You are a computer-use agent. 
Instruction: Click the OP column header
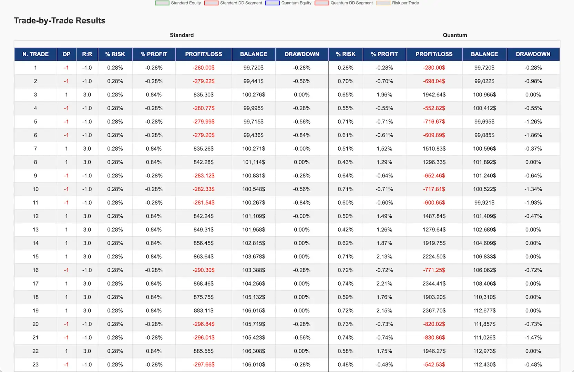coord(66,54)
